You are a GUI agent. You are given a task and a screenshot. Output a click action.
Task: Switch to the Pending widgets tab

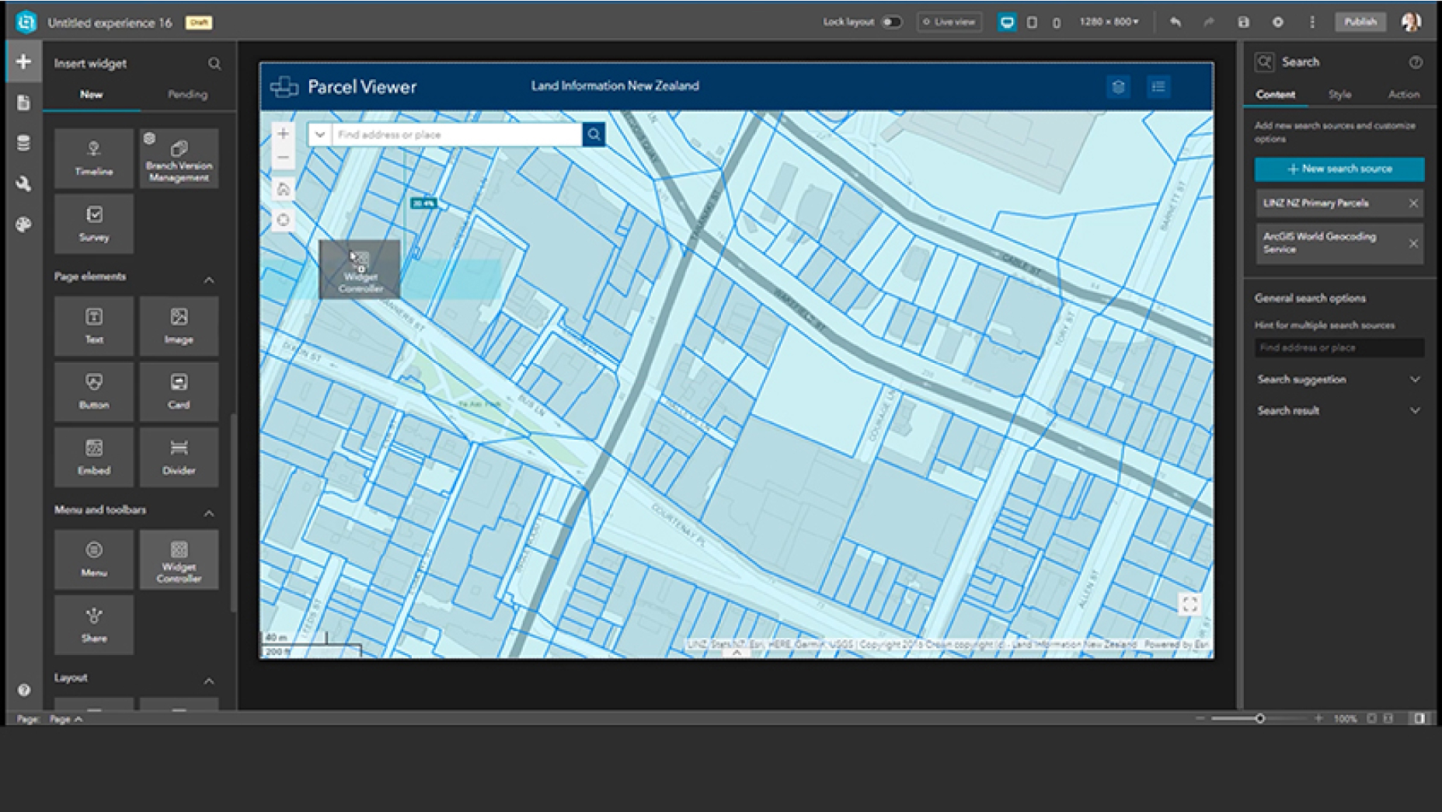[x=187, y=94]
